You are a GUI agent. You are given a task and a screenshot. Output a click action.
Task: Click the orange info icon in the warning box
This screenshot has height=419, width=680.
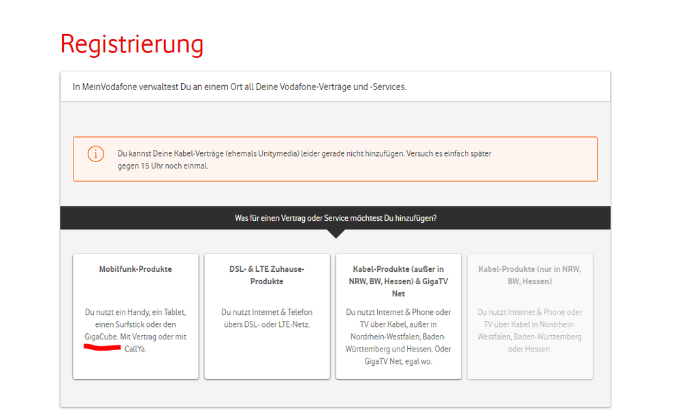click(x=96, y=154)
